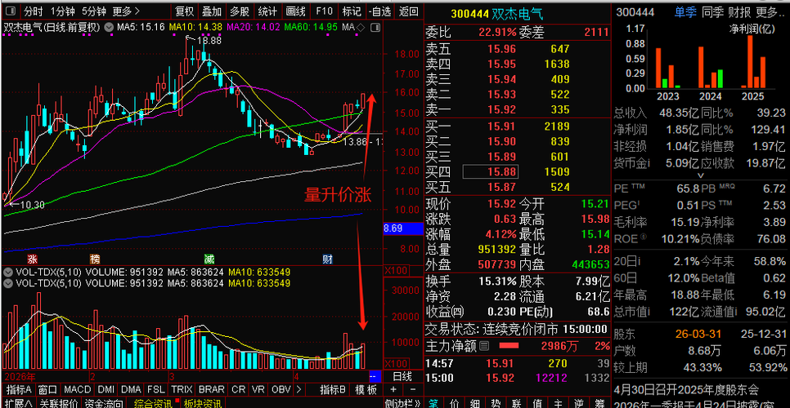Click the blue 财 event marker

click(x=327, y=259)
